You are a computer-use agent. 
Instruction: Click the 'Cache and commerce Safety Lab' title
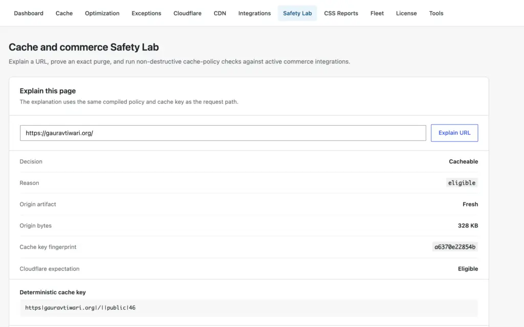(83, 47)
